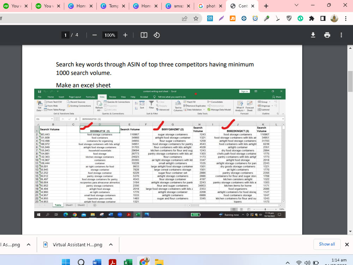The image size is (353, 265).
Task: Select the active Cont tab
Action: (243, 6)
